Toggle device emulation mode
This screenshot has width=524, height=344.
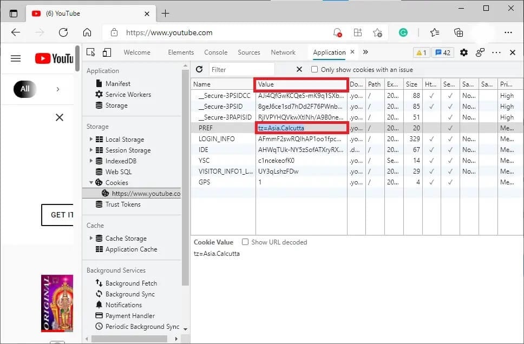point(107,52)
